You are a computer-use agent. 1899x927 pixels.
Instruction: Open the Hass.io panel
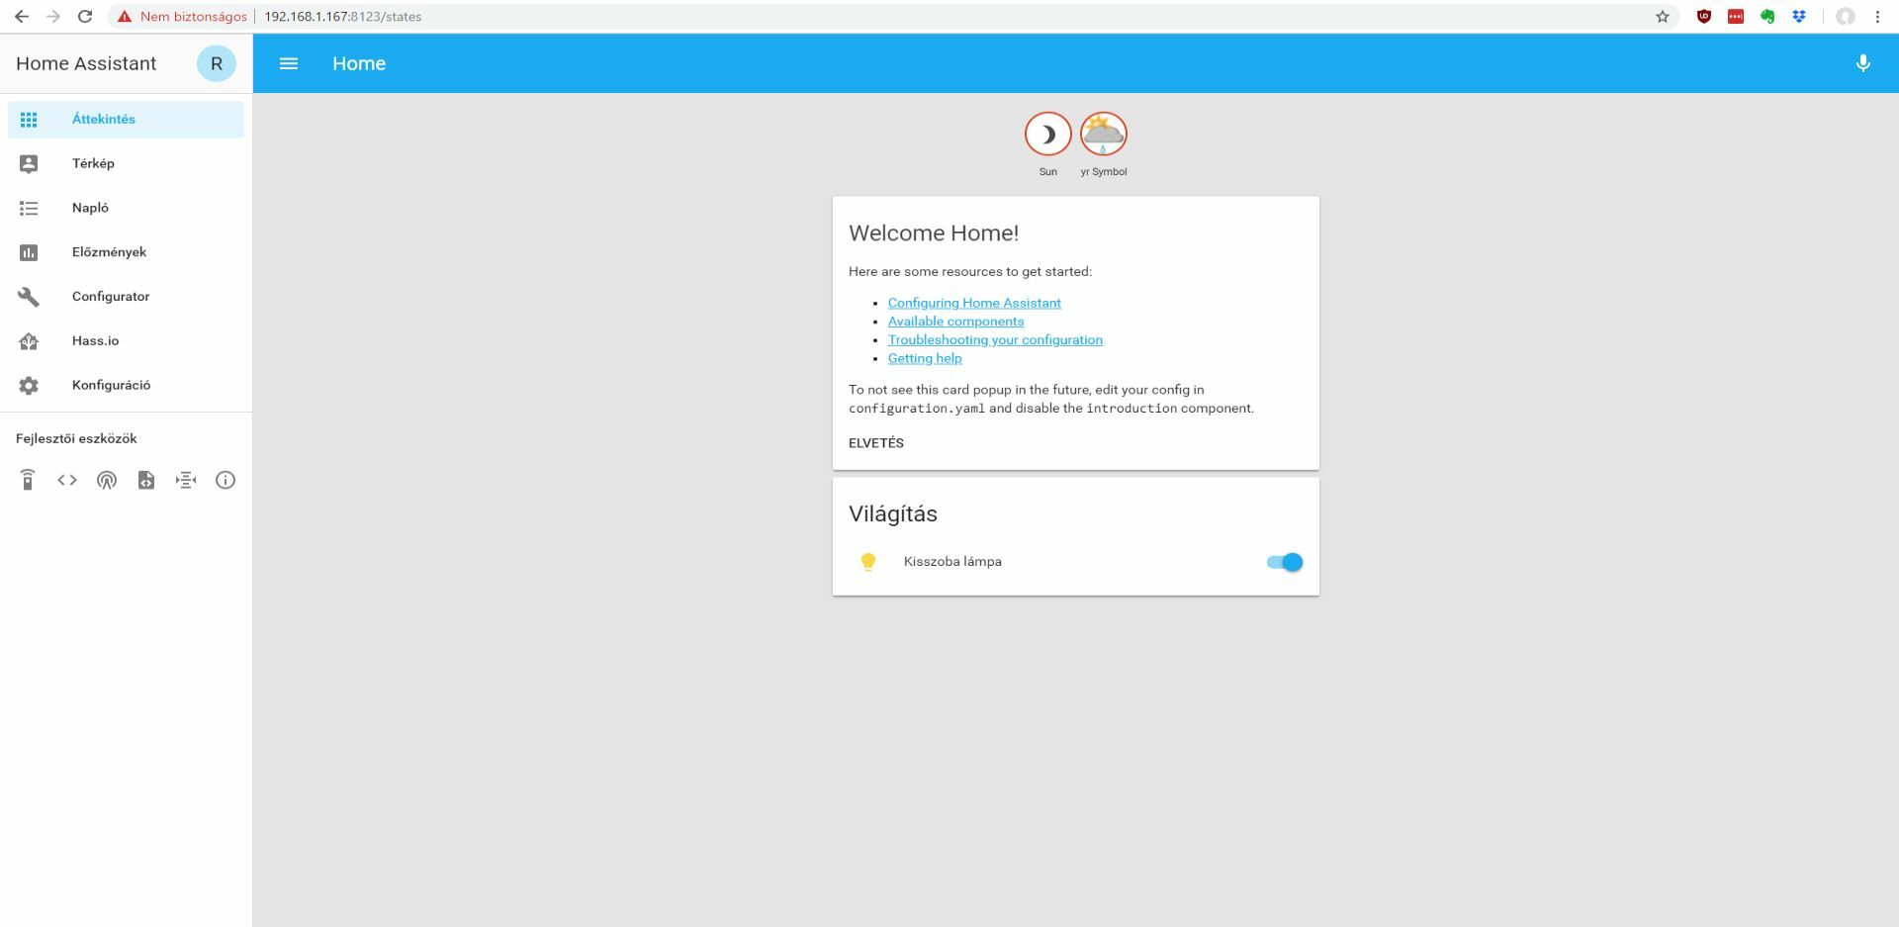tap(126, 341)
